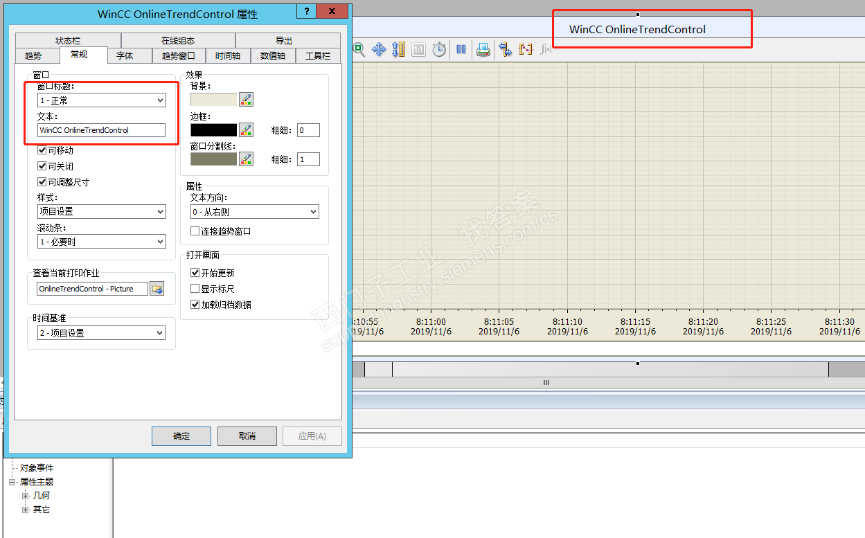The height and width of the screenshot is (538, 865).
Task: Enable the 显示标尺 checkbox
Action: [x=195, y=289]
